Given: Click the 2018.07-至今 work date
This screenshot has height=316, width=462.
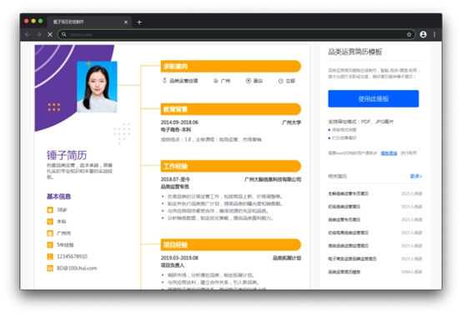Looking at the screenshot, I should click(175, 179).
